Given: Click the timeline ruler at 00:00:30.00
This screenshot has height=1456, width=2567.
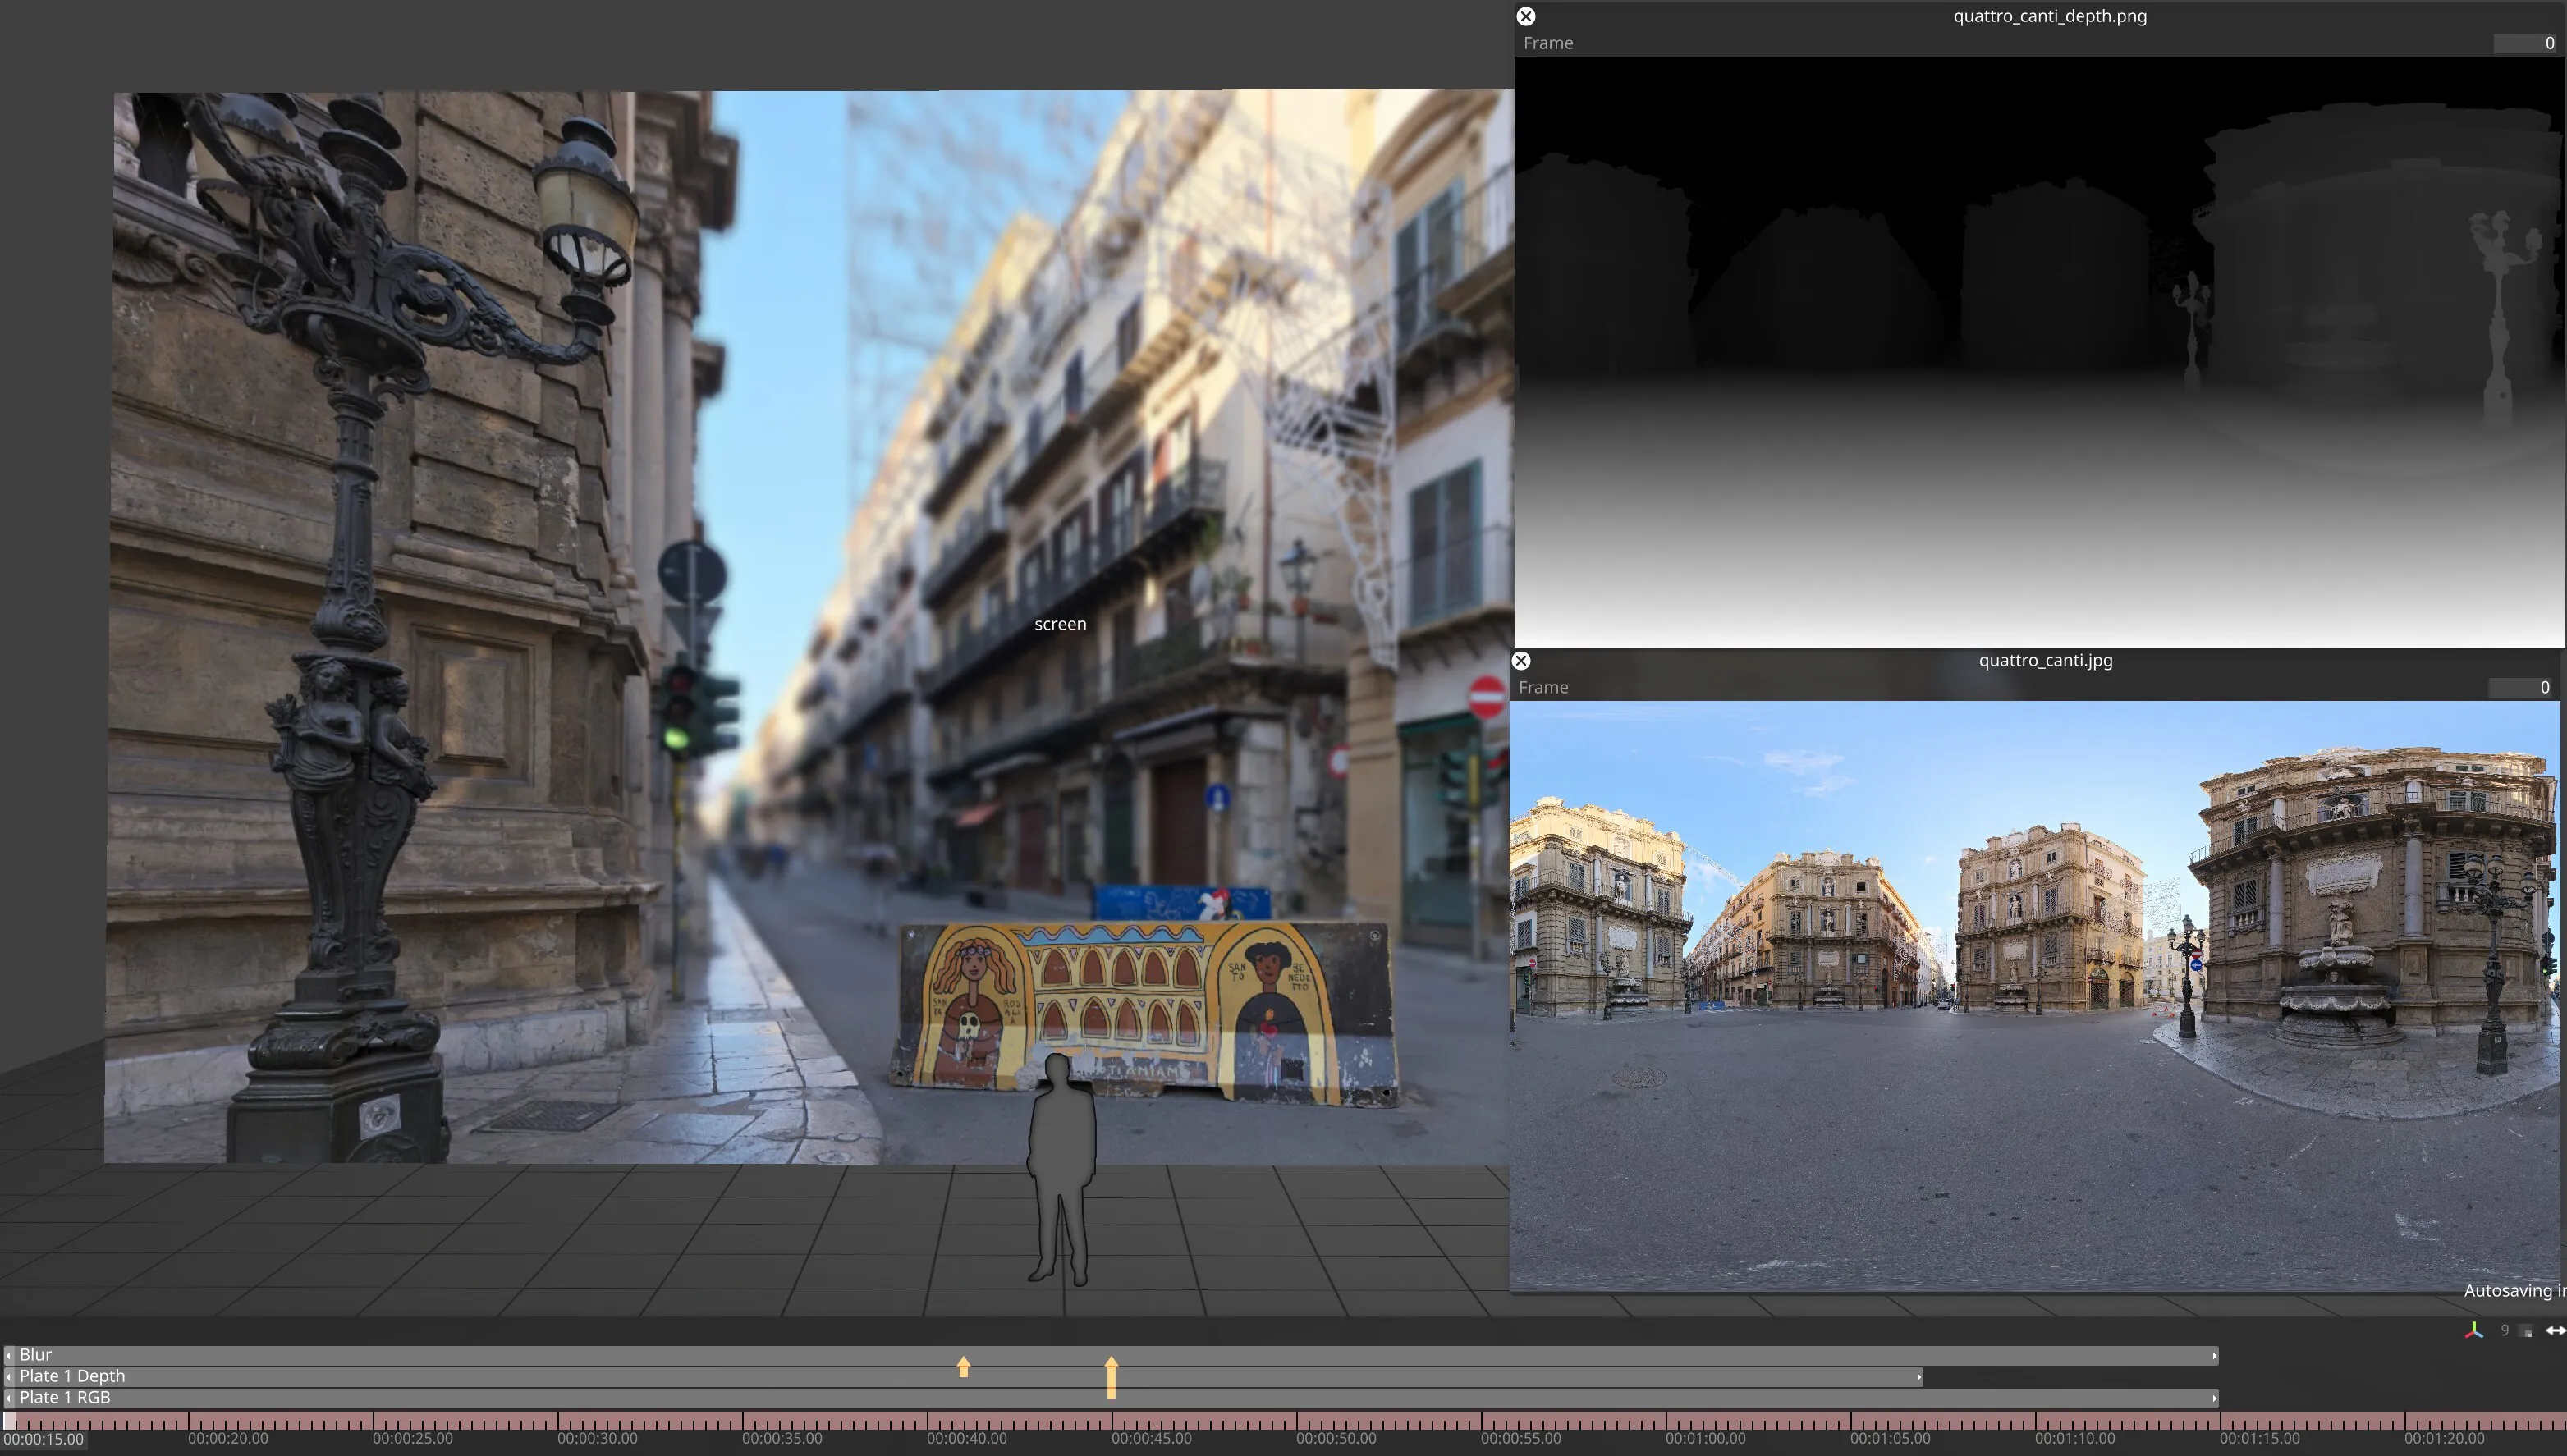Looking at the screenshot, I should point(558,1422).
